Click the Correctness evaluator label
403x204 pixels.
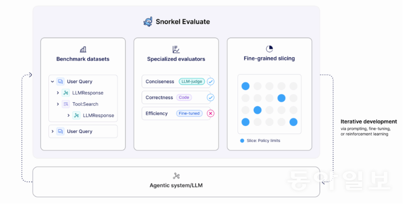tap(159, 98)
